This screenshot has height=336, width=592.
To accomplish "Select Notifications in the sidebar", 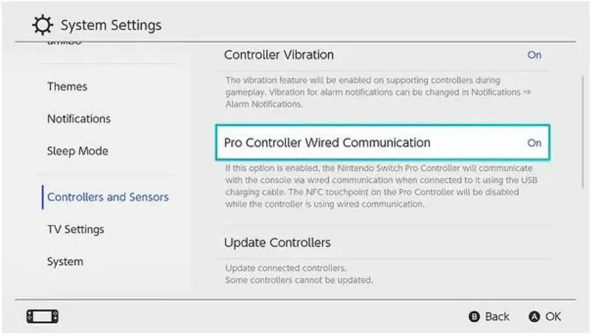I will 79,119.
